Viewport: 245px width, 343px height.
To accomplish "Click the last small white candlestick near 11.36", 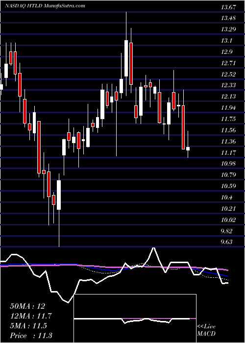I will 188,149.
